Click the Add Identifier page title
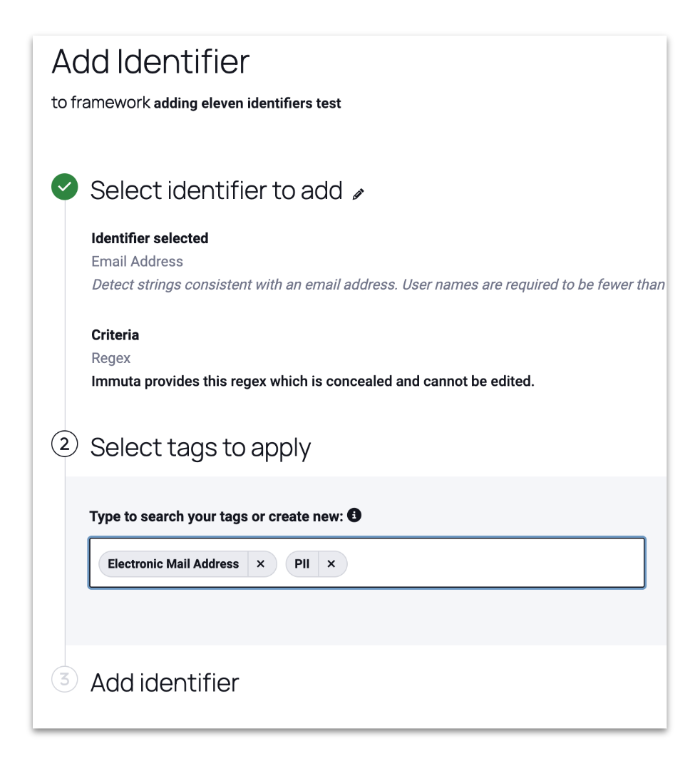Image resolution: width=700 pixels, height=766 pixels. click(x=150, y=61)
